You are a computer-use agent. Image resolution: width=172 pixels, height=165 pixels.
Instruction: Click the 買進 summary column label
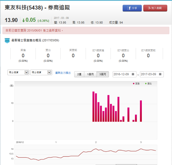pos(23,50)
